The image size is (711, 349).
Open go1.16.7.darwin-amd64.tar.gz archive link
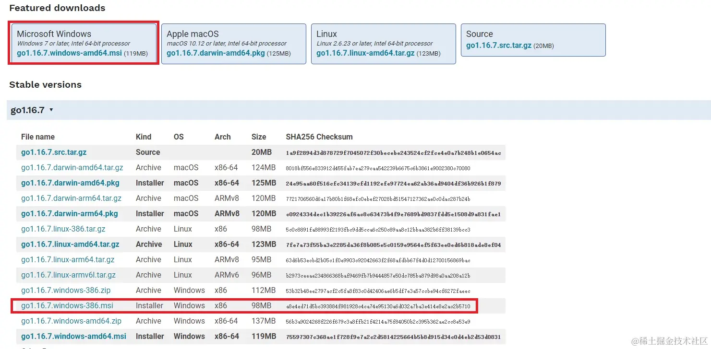click(72, 167)
